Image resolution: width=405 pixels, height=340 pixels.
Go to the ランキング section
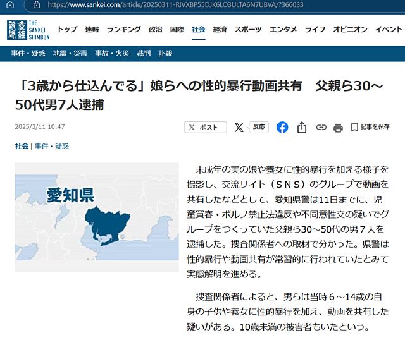[x=123, y=29]
